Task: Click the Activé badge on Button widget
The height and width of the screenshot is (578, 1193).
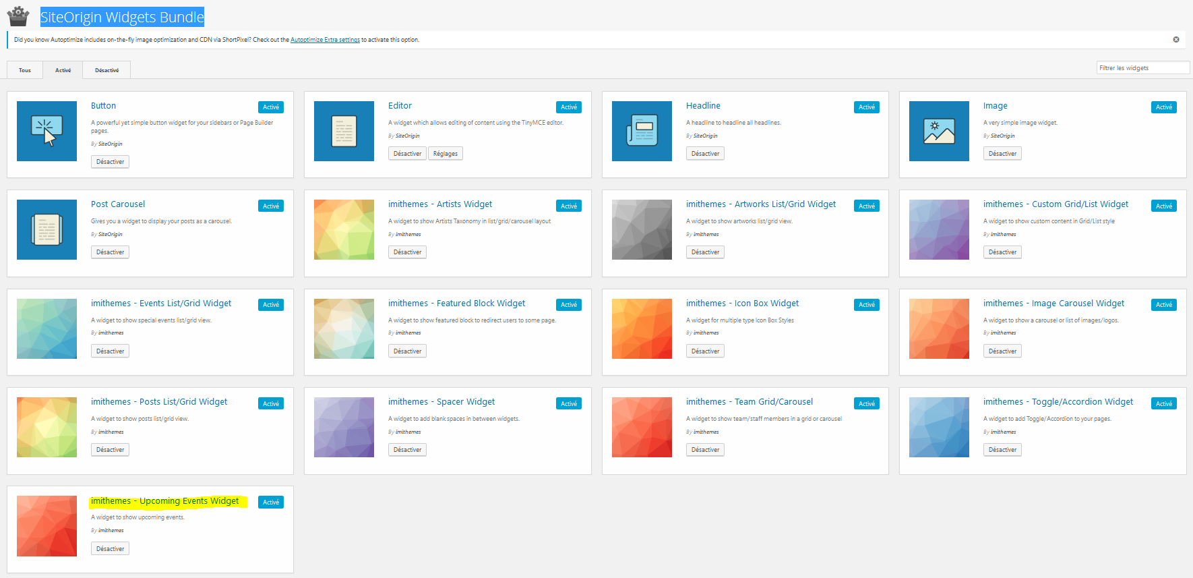Action: [x=271, y=107]
